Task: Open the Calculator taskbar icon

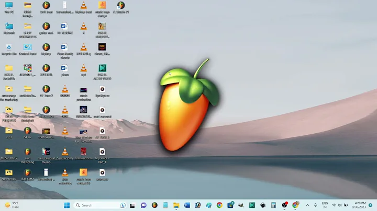Action: coord(273,205)
